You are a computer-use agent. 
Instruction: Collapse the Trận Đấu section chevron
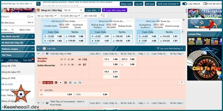(x=38, y=48)
